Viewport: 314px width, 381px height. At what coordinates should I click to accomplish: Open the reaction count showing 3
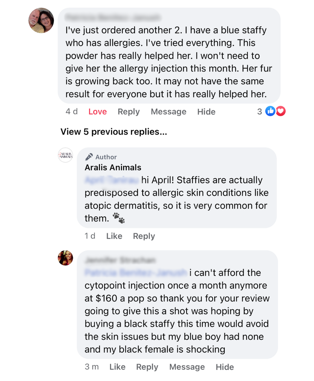pos(260,112)
